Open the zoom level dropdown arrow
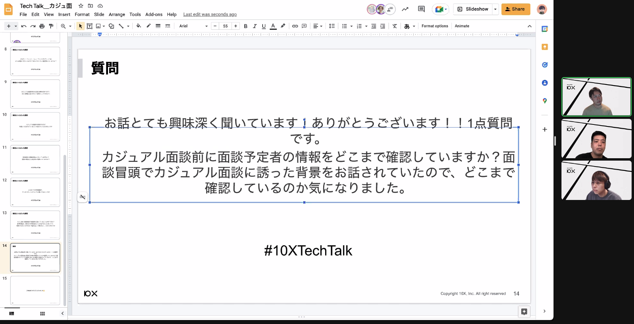Image resolution: width=634 pixels, height=324 pixels. pos(70,26)
